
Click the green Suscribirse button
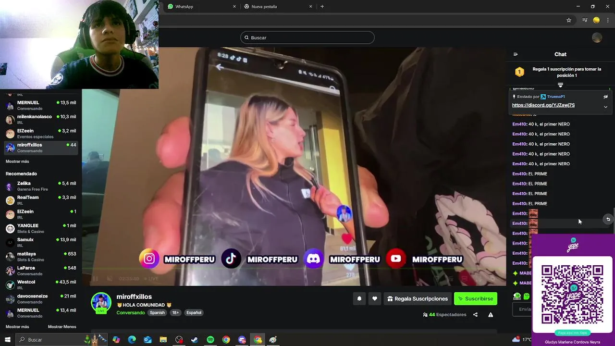point(476,298)
